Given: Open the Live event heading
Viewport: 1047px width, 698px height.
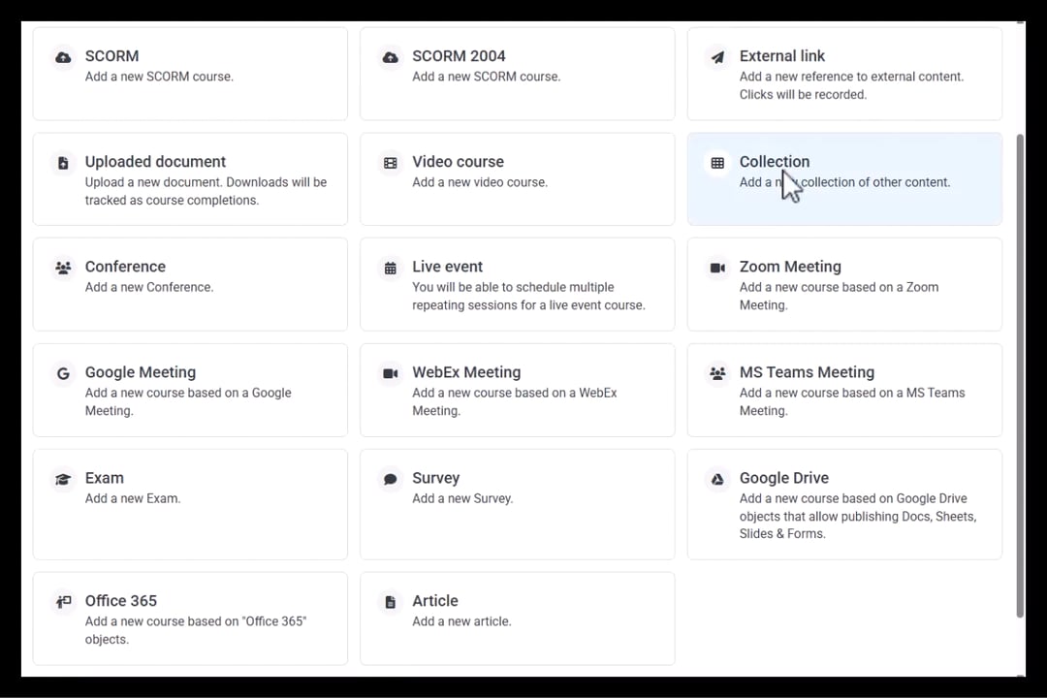Looking at the screenshot, I should (x=447, y=267).
